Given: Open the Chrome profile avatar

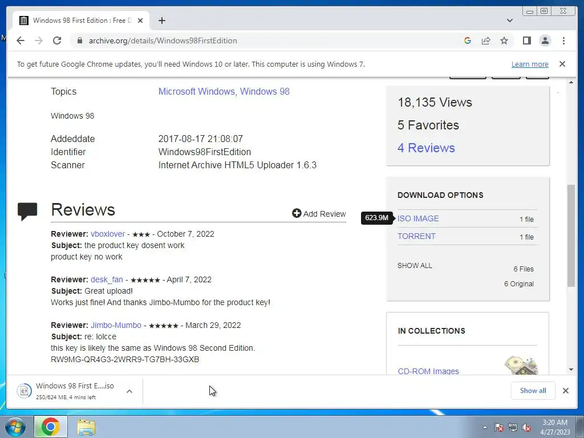Looking at the screenshot, I should [545, 40].
